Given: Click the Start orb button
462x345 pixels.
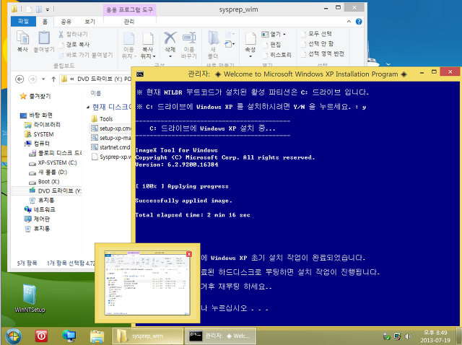Looking at the screenshot, I should 13,336.
